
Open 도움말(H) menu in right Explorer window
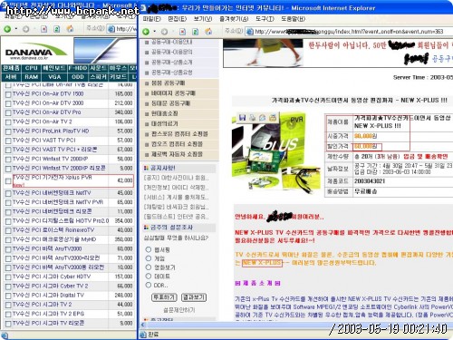294,19
